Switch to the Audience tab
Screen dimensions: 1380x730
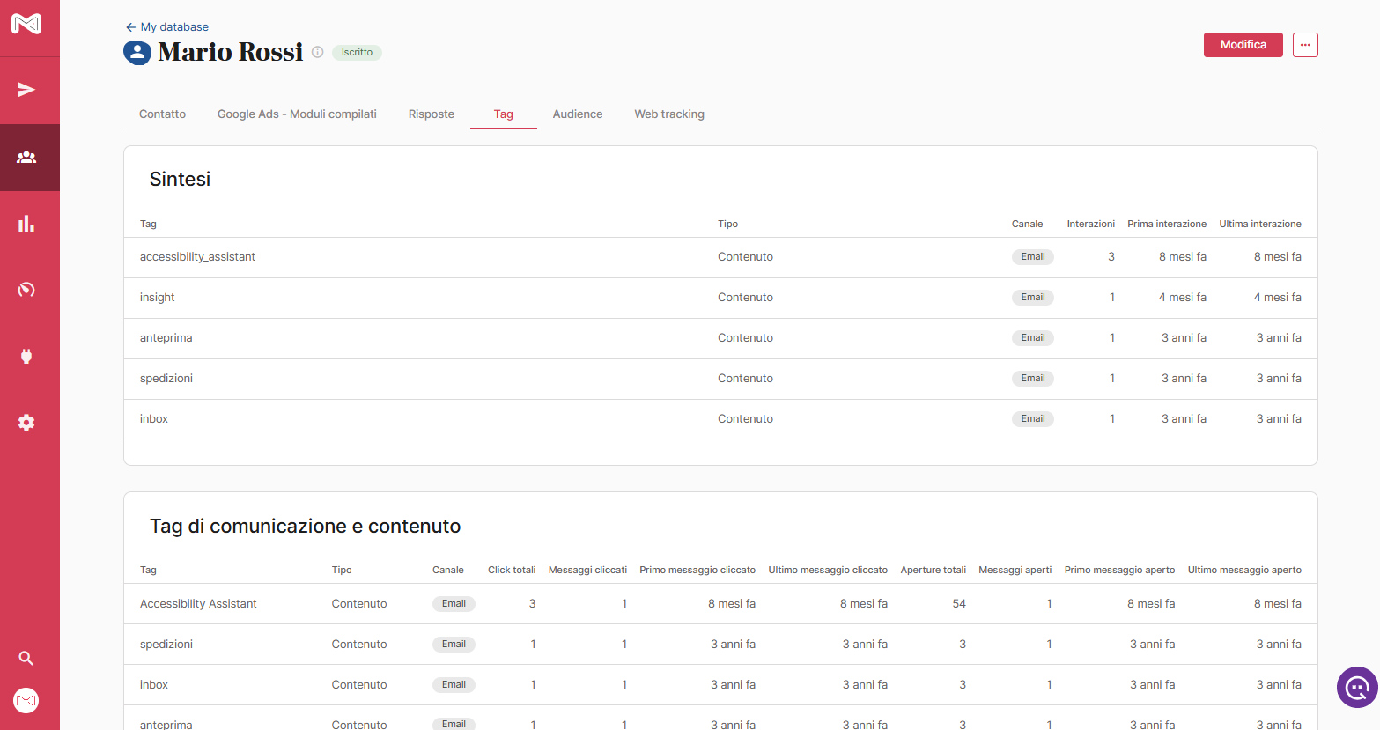pos(578,114)
